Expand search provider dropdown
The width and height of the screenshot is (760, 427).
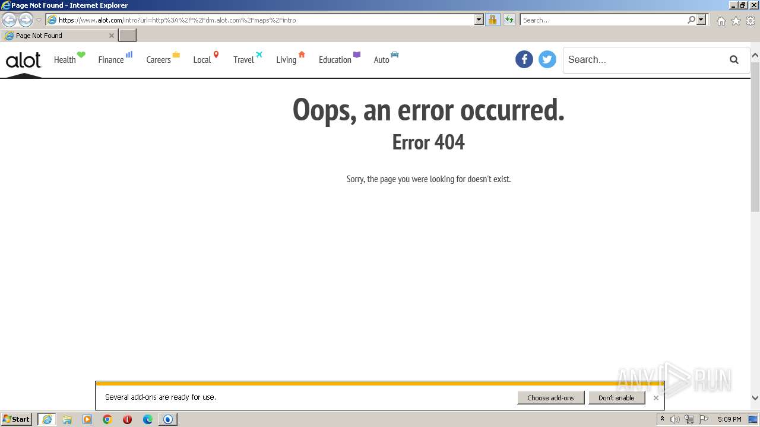[701, 20]
